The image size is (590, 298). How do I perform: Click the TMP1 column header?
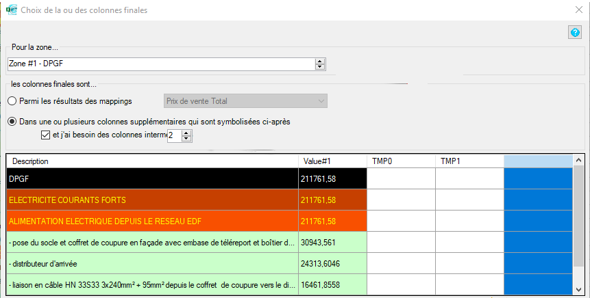pyautogui.click(x=469, y=161)
